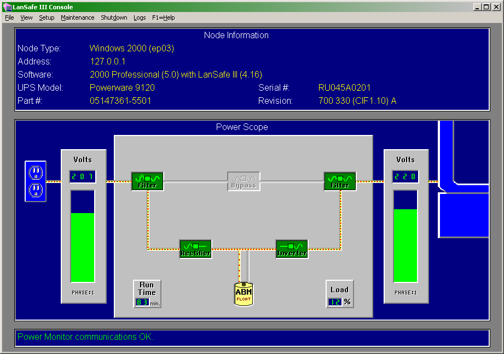Image resolution: width=504 pixels, height=354 pixels.
Task: Click the Power Scope heading
Action: 242,127
